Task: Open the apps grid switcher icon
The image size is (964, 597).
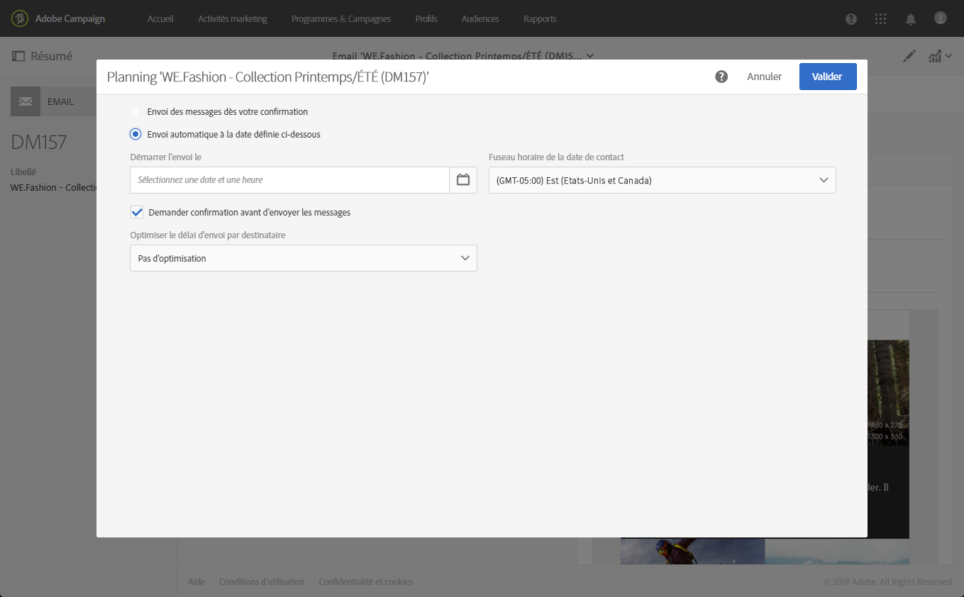Action: click(x=881, y=19)
